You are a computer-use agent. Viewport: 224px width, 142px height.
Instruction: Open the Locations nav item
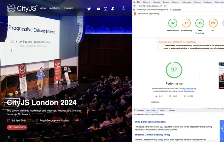click(x=54, y=8)
